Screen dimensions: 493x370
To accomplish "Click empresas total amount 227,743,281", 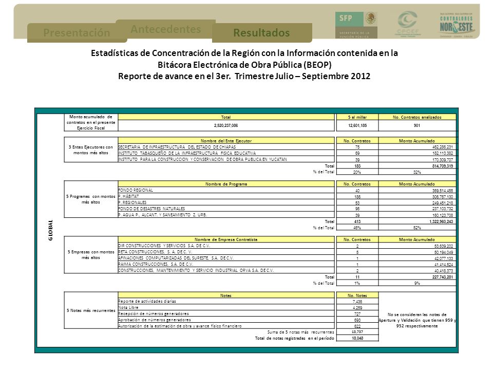I will 442,277.
